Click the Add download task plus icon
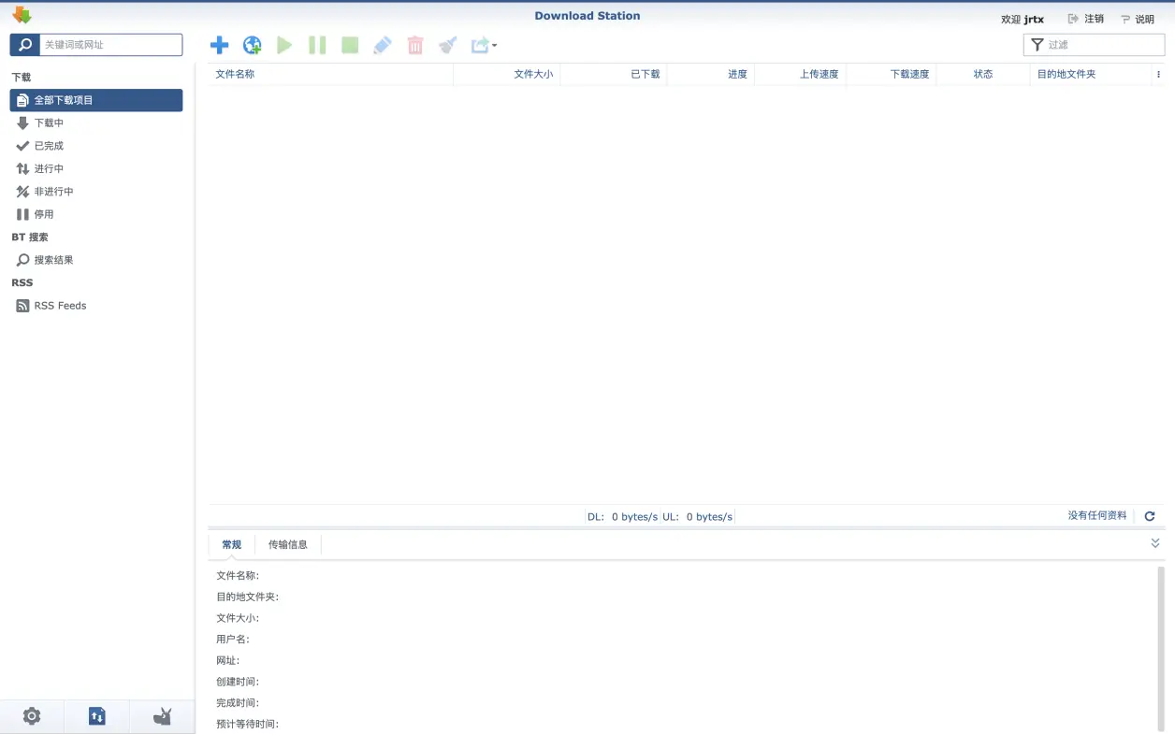 click(x=219, y=44)
